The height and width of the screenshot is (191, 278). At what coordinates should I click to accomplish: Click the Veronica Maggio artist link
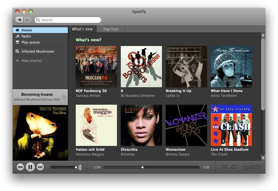pos(90,154)
